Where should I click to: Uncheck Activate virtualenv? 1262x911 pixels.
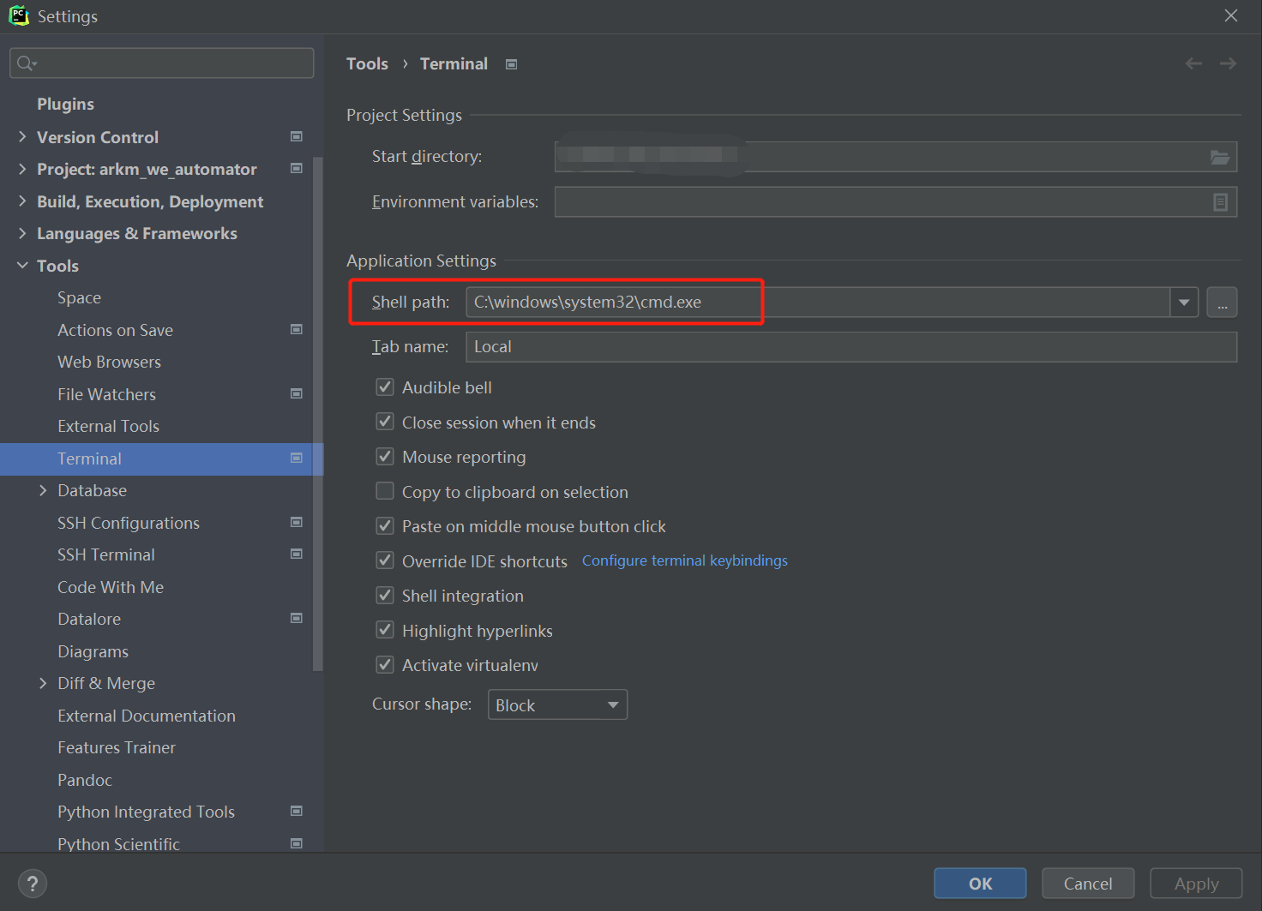(x=385, y=665)
